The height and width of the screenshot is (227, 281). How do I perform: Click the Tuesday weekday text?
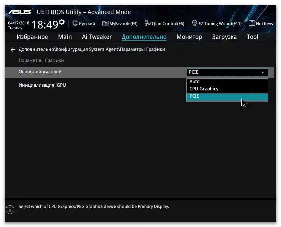click(15, 28)
